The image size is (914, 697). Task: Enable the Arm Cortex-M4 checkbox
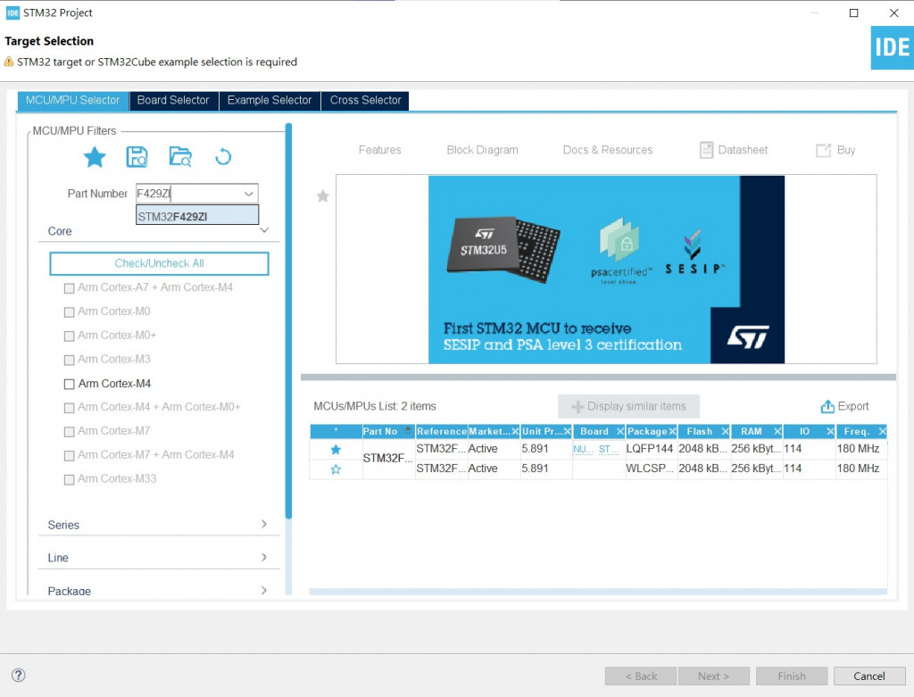click(x=69, y=384)
